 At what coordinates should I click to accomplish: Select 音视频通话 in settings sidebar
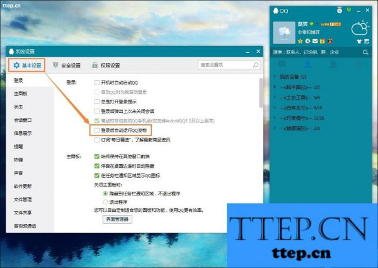coord(30,226)
